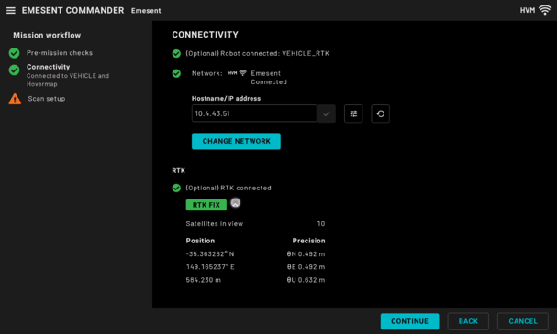Click the Network status green check icon

tap(176, 73)
